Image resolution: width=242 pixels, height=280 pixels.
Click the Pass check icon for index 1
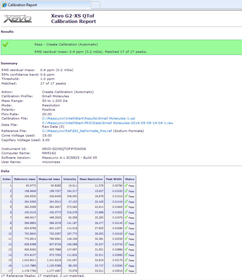tap(126, 186)
